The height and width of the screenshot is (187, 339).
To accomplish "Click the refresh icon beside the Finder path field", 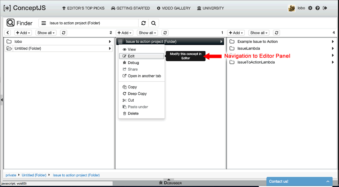I will [x=143, y=23].
